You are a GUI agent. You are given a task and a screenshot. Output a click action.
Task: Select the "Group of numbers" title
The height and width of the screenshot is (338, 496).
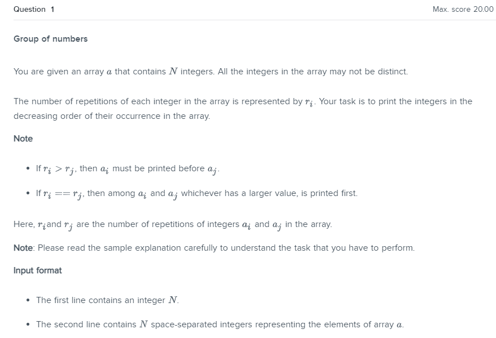coord(51,39)
